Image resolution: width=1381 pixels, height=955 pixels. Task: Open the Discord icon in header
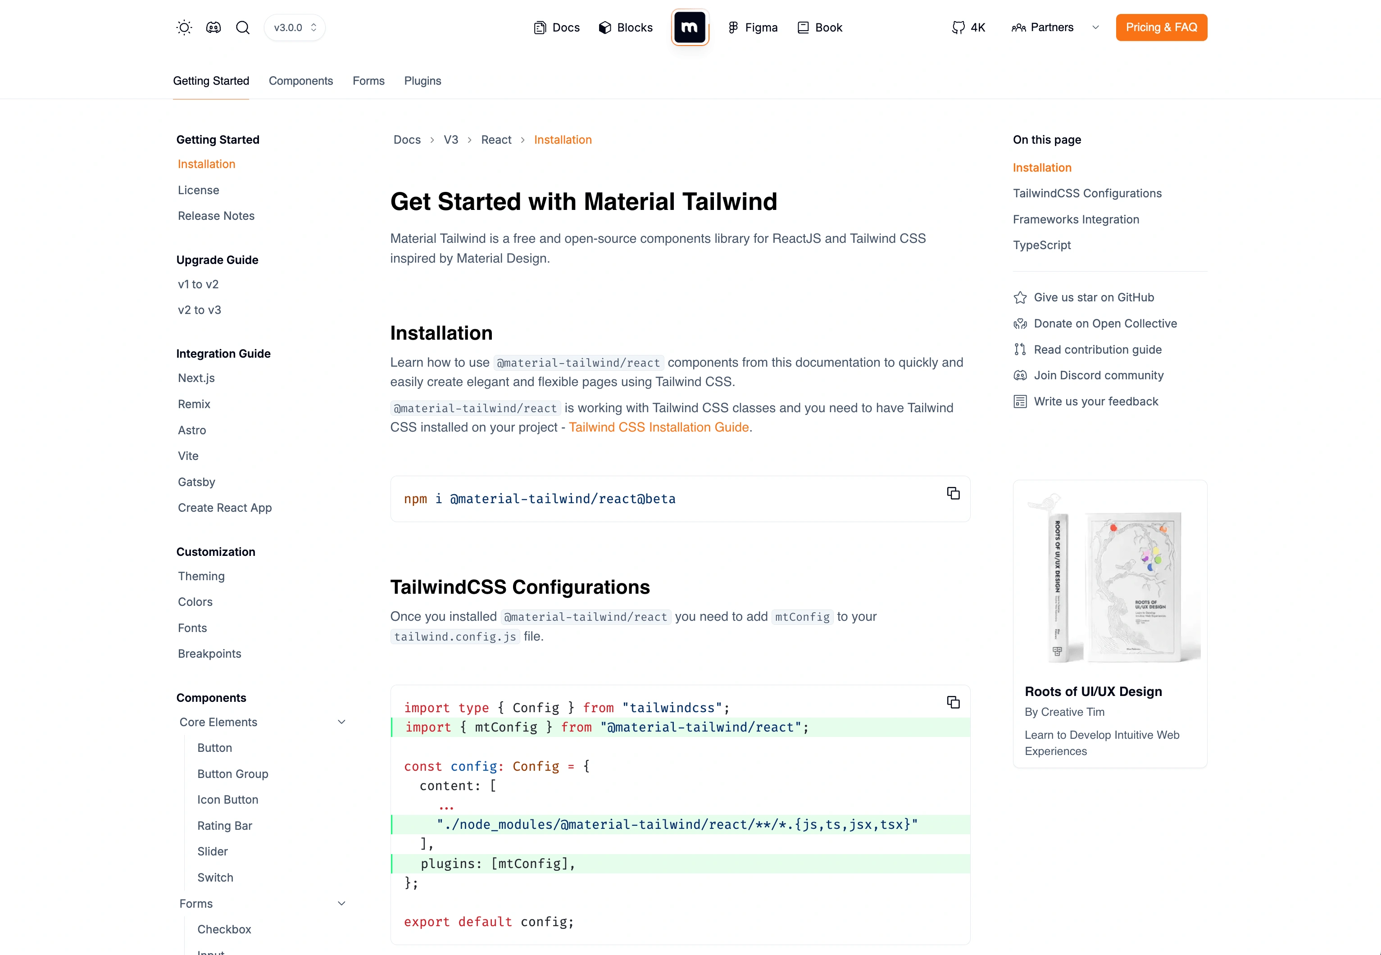(x=214, y=27)
